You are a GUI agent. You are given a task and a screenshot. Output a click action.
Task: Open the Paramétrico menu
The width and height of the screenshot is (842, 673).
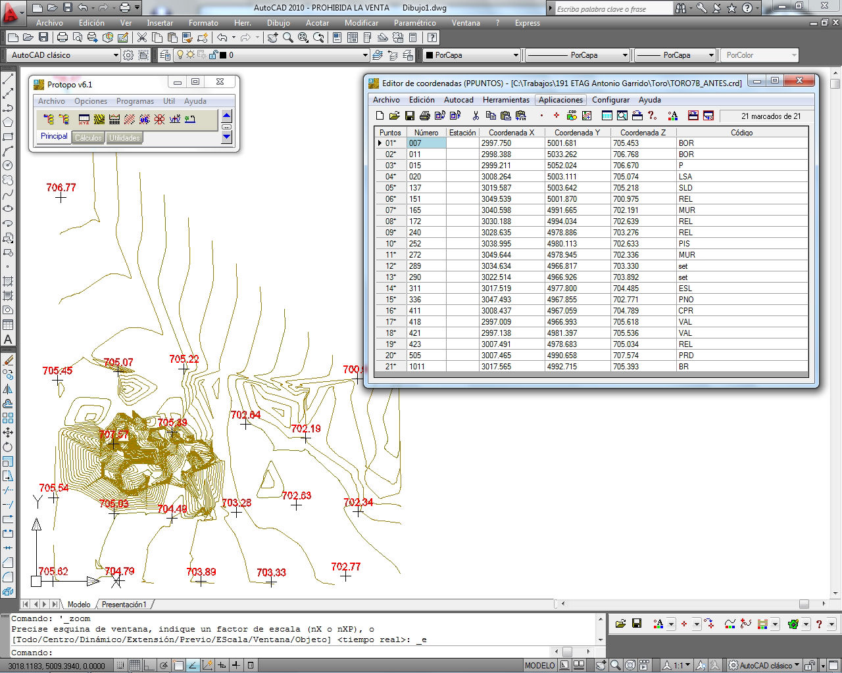coord(414,23)
